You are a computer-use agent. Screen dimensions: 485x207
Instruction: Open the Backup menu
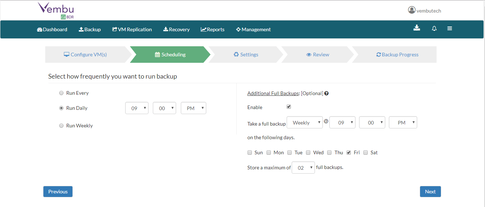click(90, 29)
